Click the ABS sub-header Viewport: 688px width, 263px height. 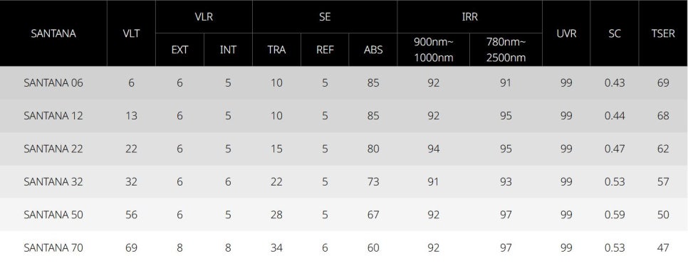(x=373, y=50)
